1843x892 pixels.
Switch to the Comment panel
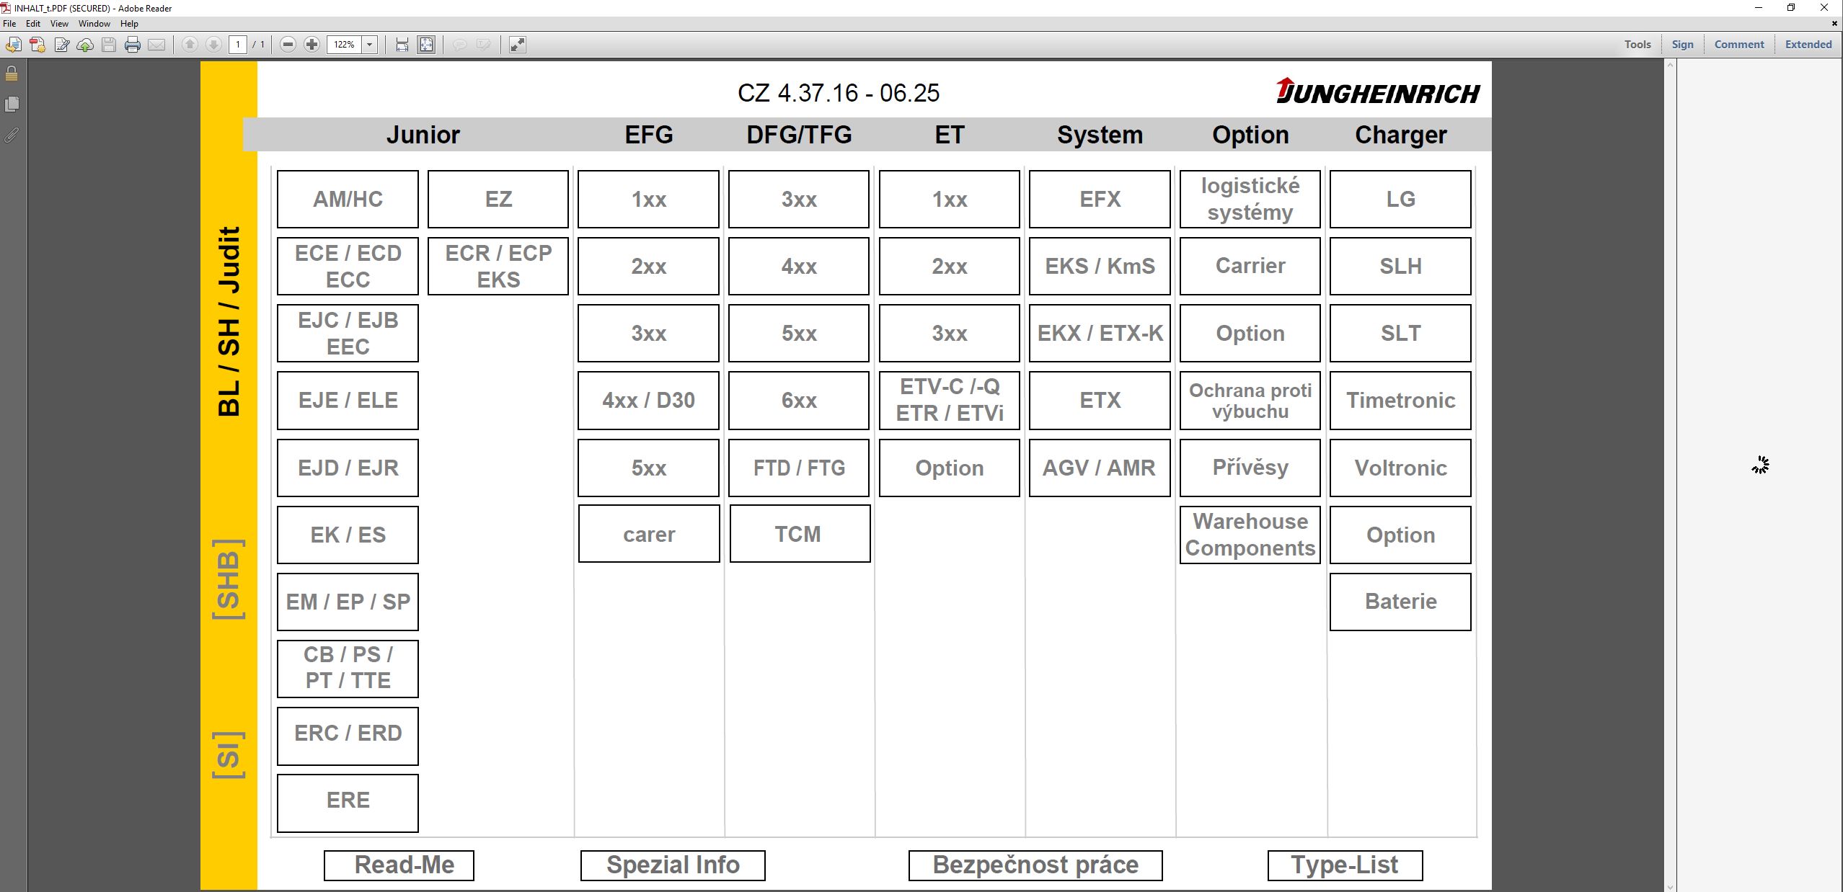pos(1738,44)
